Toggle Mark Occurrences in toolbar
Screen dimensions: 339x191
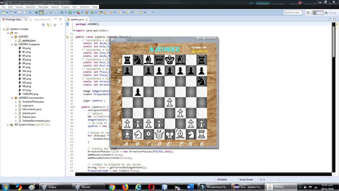point(41,12)
